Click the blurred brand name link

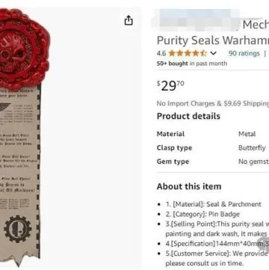click(x=197, y=22)
